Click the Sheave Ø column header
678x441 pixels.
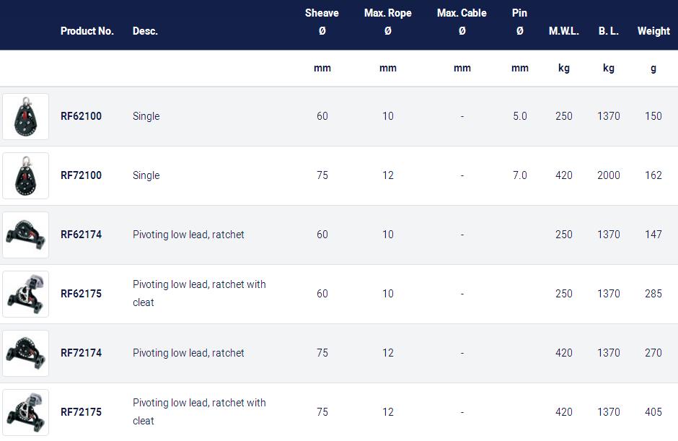(322, 22)
